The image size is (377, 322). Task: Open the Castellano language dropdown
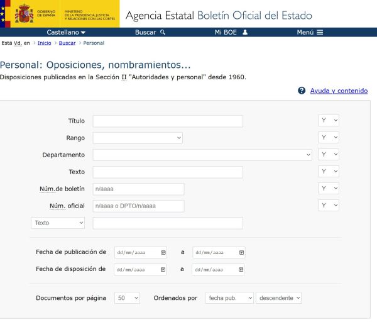pos(66,32)
